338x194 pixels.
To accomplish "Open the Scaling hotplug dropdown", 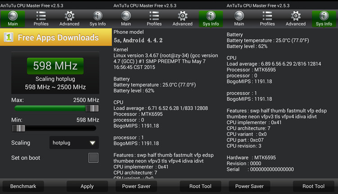I will (74, 143).
